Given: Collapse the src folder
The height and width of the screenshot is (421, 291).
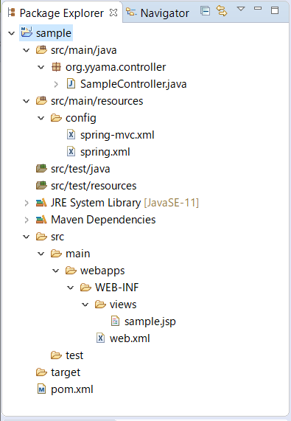Looking at the screenshot, I should point(27,237).
